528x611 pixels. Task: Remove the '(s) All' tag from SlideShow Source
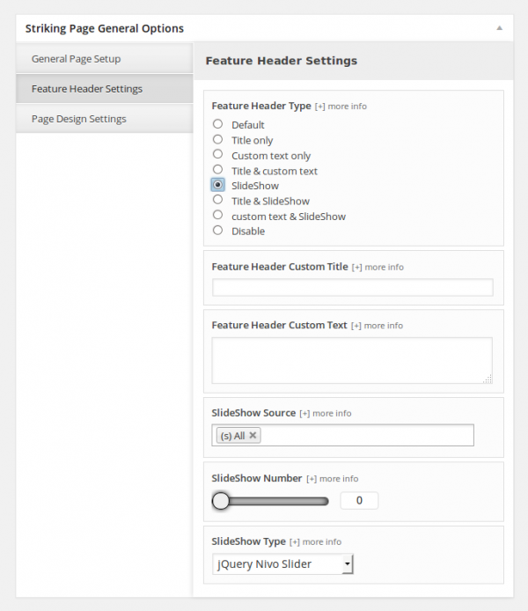[253, 435]
